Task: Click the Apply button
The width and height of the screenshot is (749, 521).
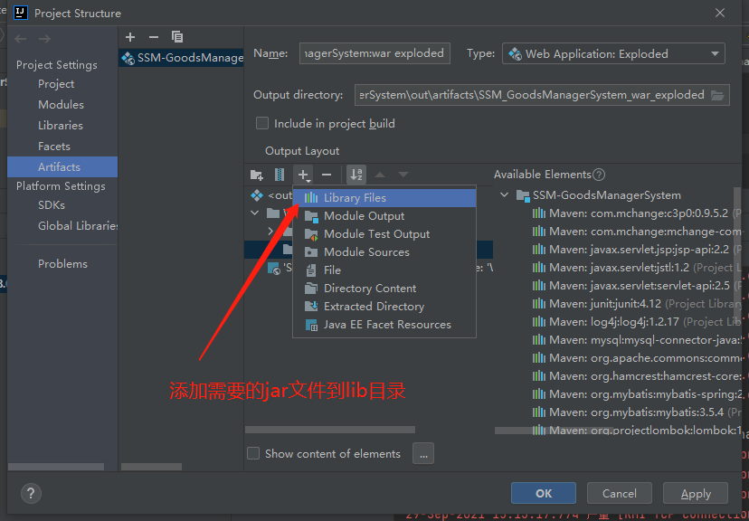Action: [696, 493]
